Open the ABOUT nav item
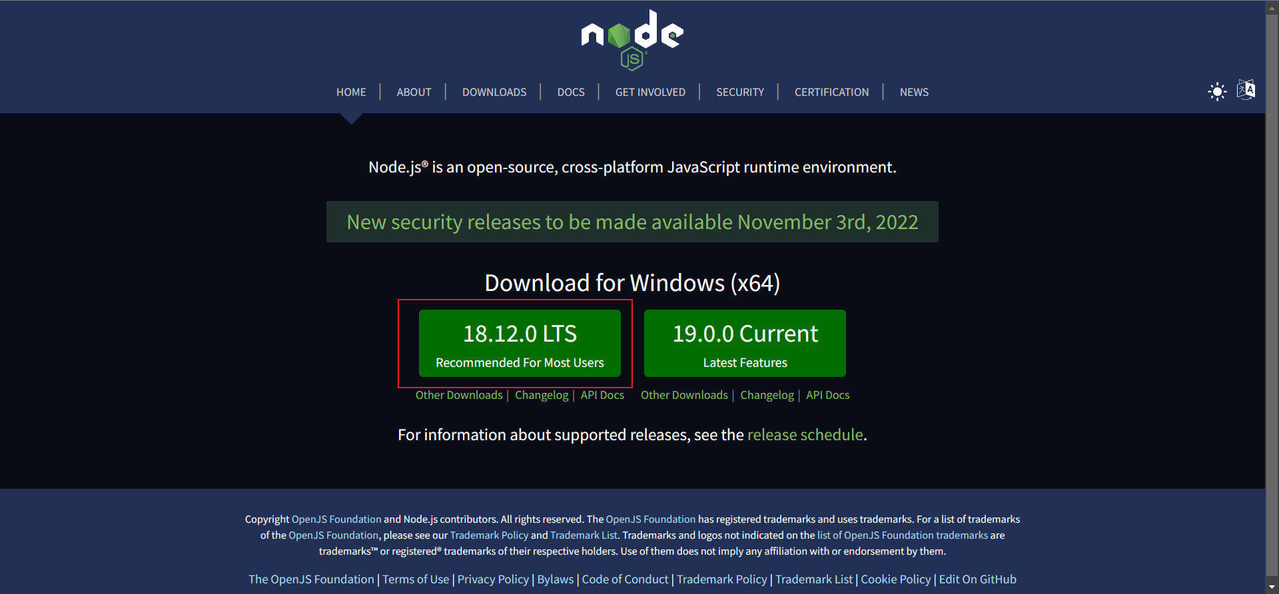Viewport: 1279px width, 594px height. (x=414, y=92)
